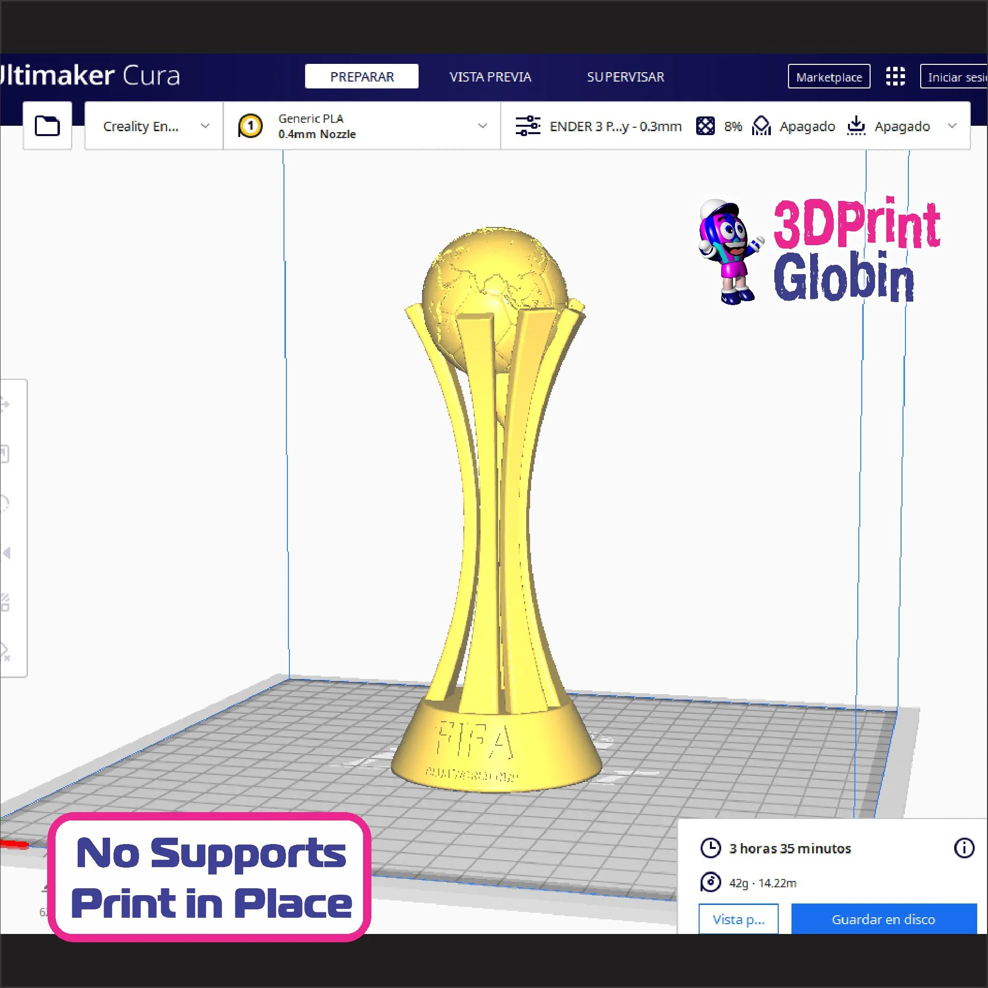Expand the Generic PLA material dropdown
The image size is (988, 988).
(362, 126)
